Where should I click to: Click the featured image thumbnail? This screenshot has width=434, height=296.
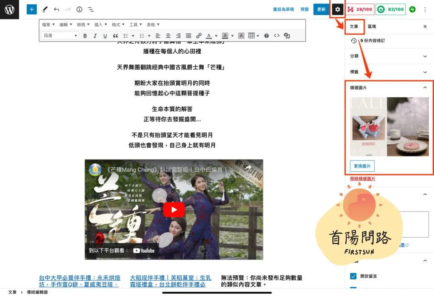tap(389, 127)
